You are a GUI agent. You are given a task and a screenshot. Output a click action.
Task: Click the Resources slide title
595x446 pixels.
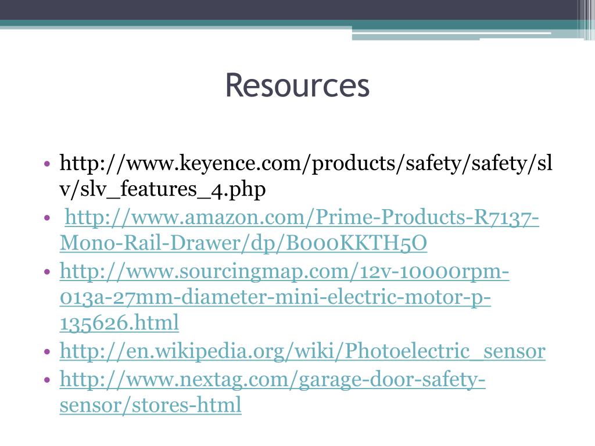click(297, 85)
